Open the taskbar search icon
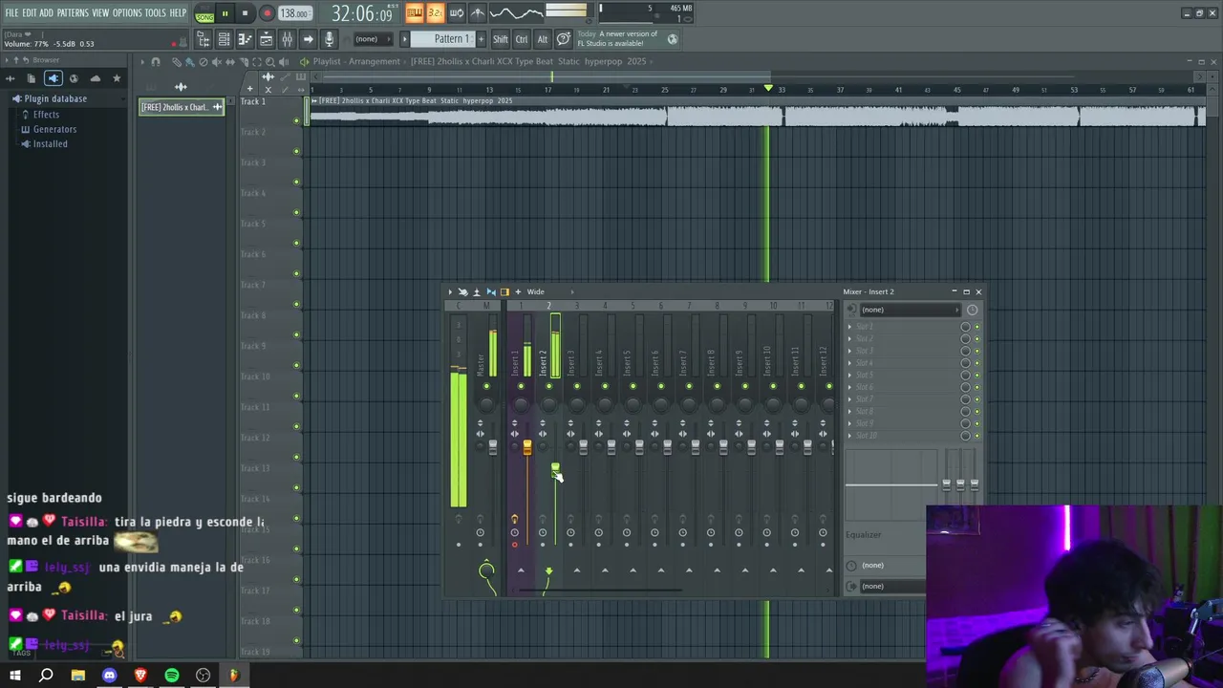This screenshot has width=1223, height=688. [46, 676]
